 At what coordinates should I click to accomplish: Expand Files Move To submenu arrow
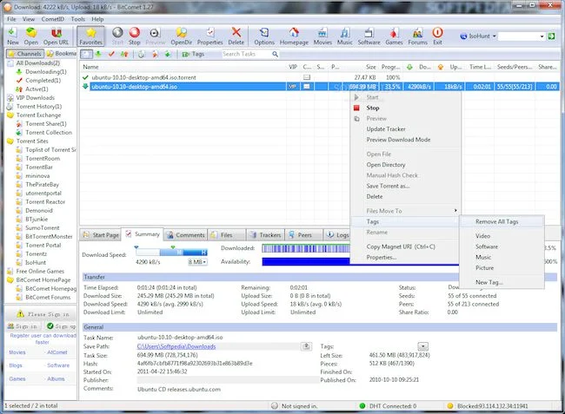(x=455, y=211)
